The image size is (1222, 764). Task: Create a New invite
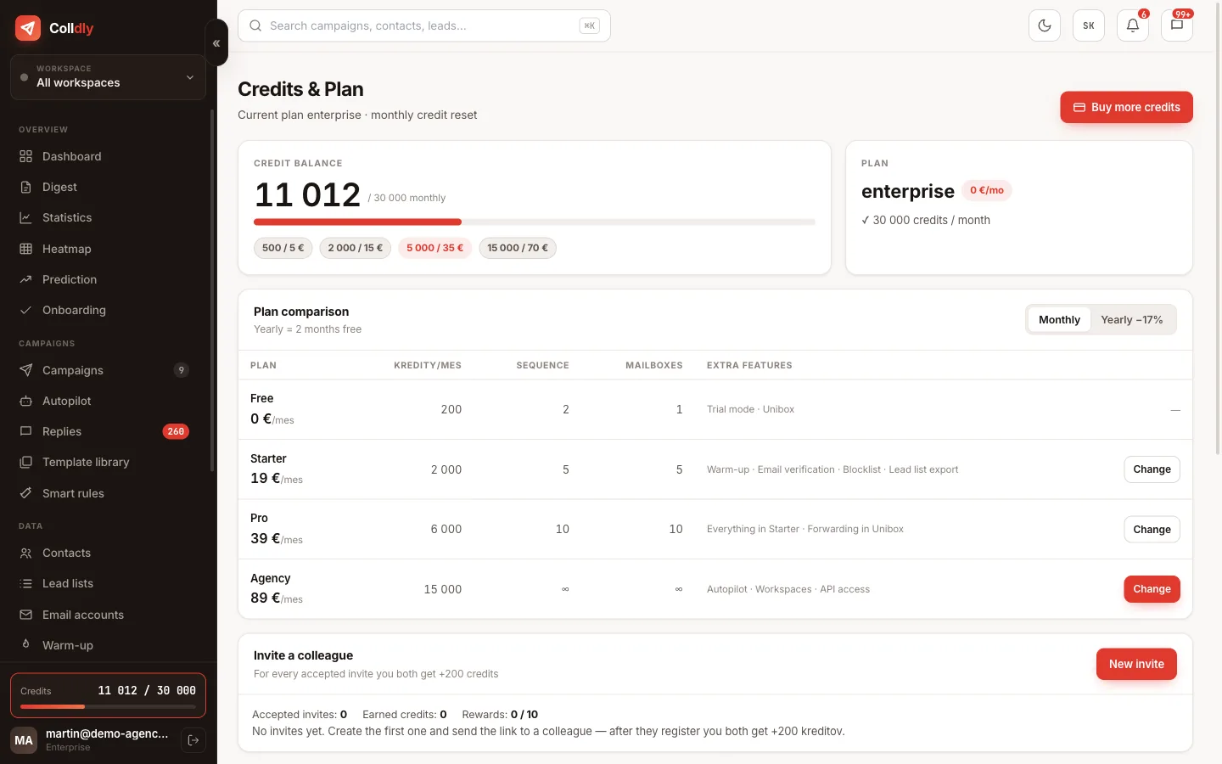1136,664
